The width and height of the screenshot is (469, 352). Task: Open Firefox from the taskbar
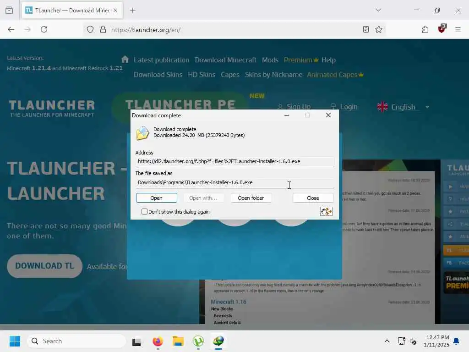click(x=158, y=341)
